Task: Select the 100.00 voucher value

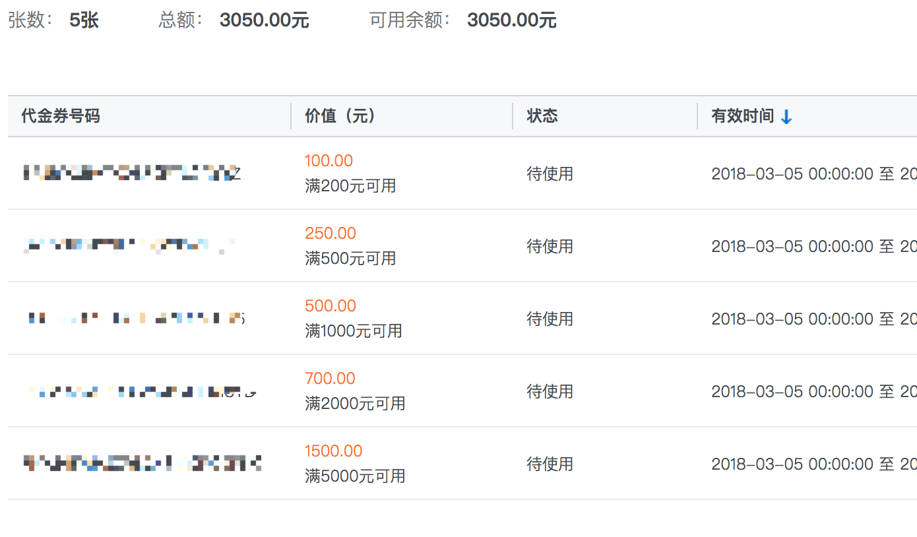Action: [x=329, y=161]
